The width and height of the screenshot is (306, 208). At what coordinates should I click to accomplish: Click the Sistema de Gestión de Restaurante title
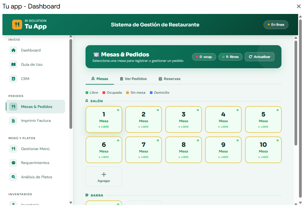coord(155,25)
